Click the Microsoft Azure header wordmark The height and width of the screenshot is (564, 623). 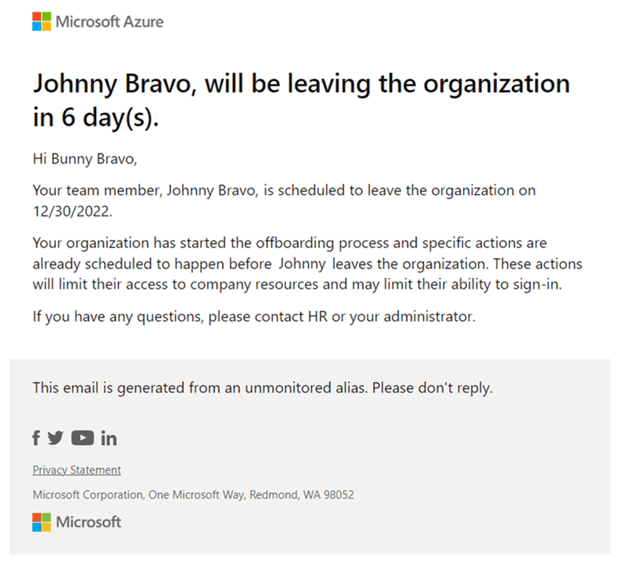click(109, 22)
